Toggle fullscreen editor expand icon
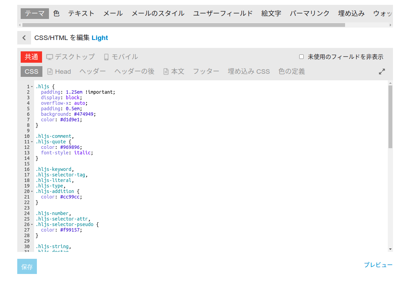This screenshot has width=414, height=285. coord(382,72)
